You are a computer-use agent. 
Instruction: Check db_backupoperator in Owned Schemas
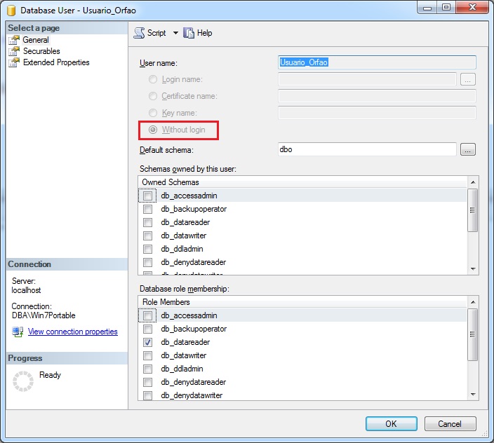pyautogui.click(x=147, y=209)
